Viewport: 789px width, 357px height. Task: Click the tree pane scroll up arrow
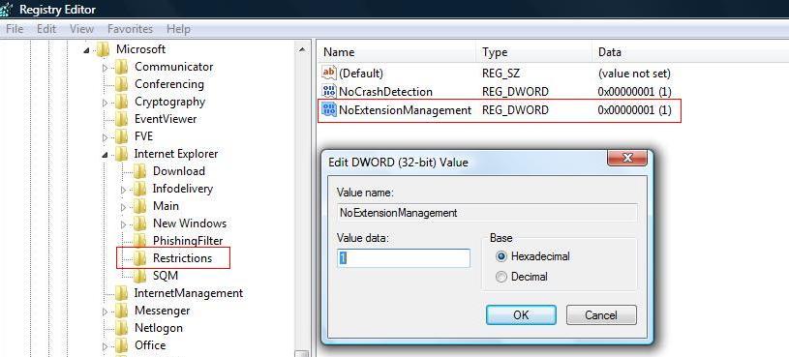coord(301,49)
